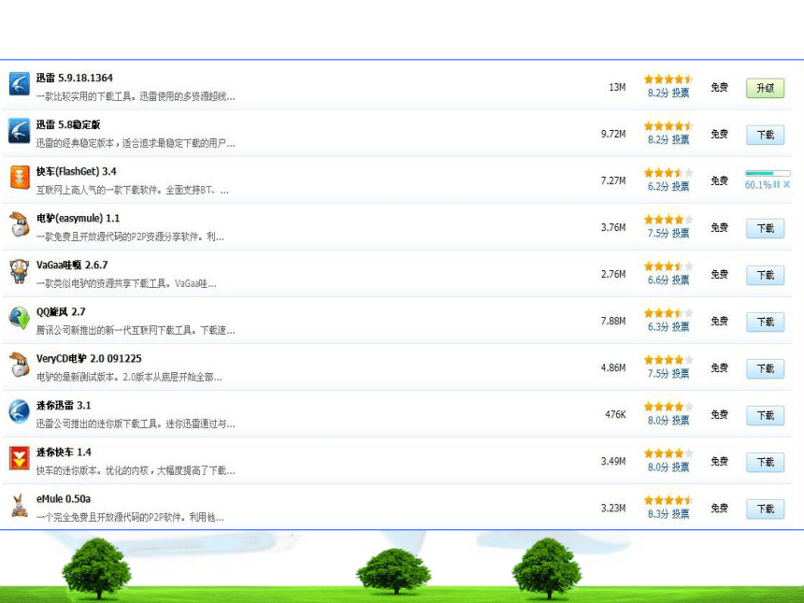This screenshot has height=603, width=804.
Task: Click the 投票 link beside VaGaa哇嘎
Action: pos(681,280)
